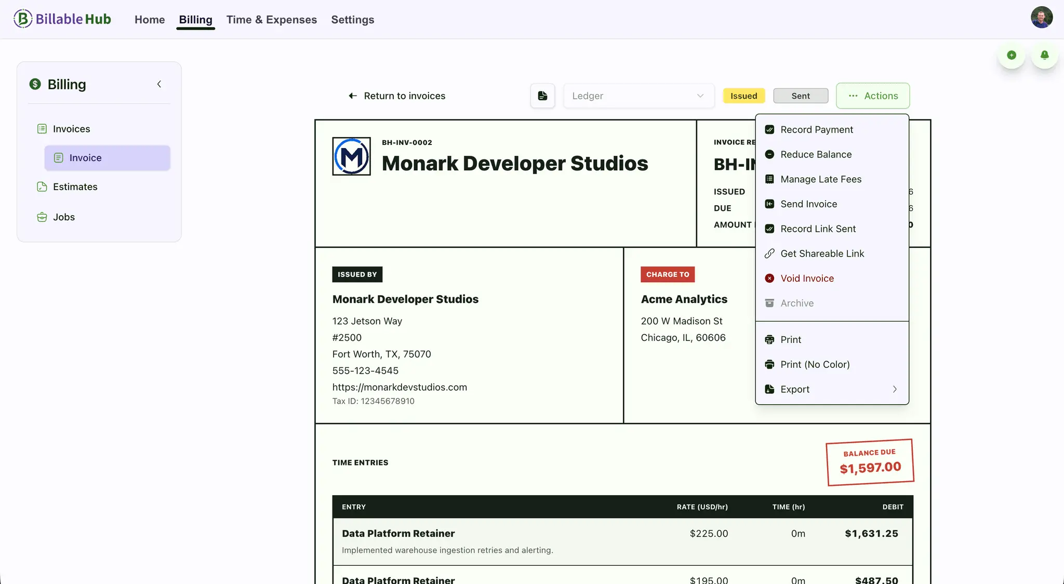Click the $225.00 rate value
Viewport: 1064px width, 584px height.
(x=709, y=534)
